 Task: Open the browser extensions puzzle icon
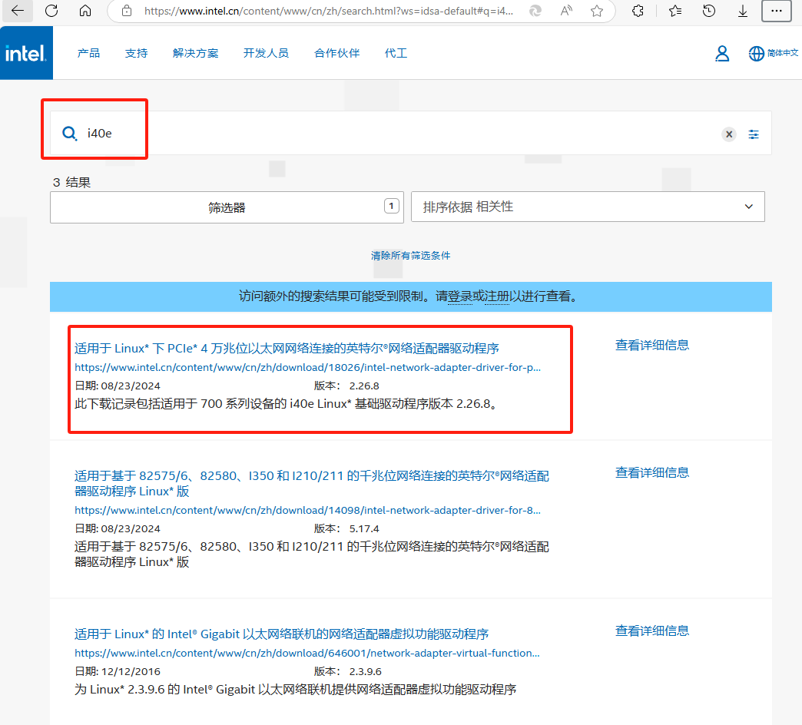(x=638, y=11)
